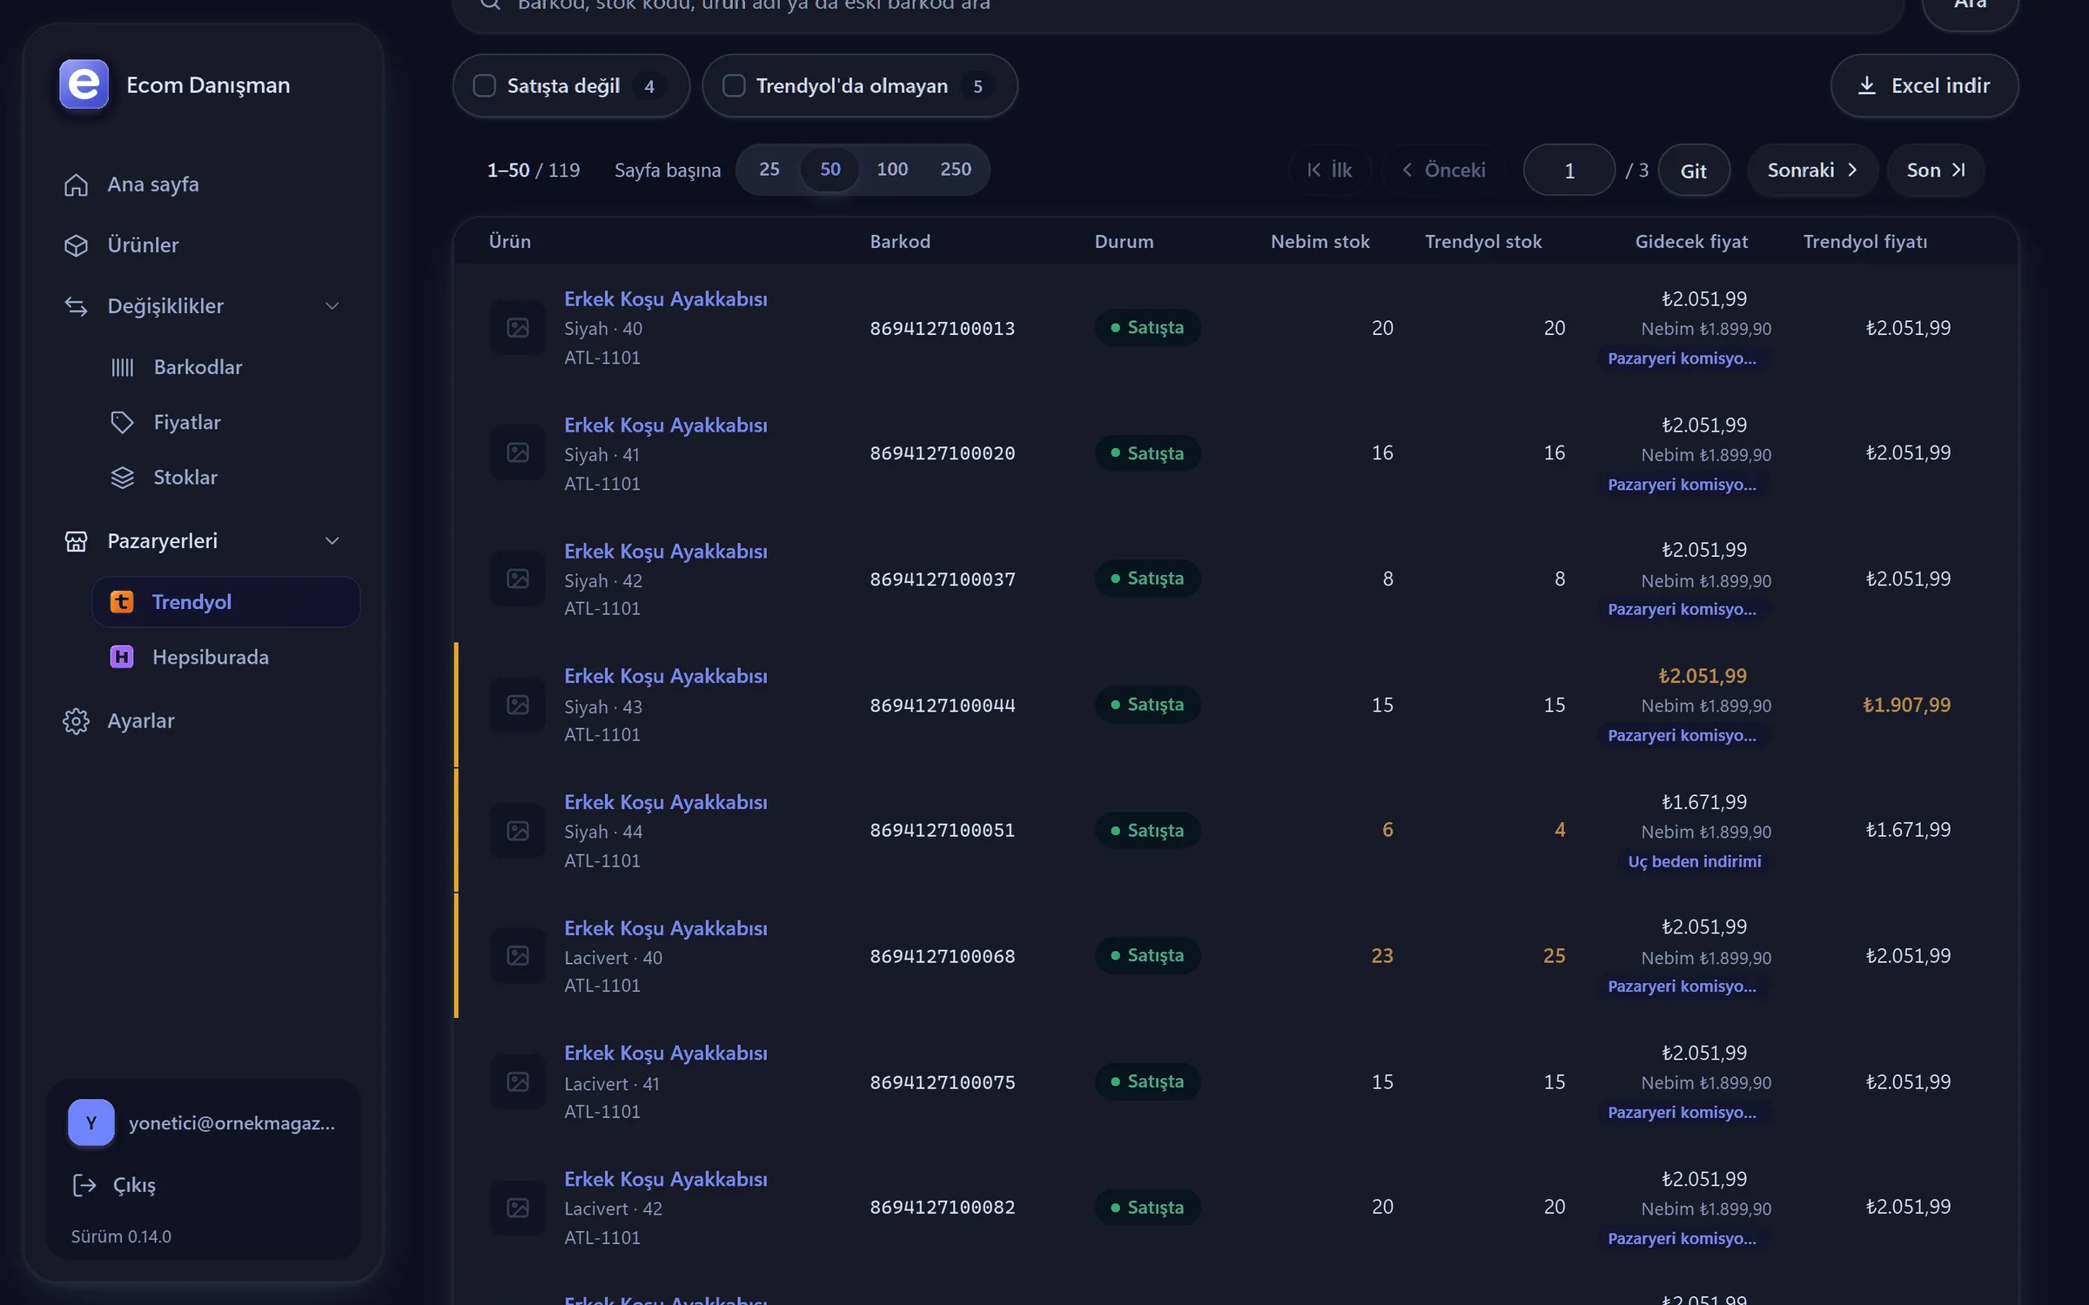Set page size to 25
The height and width of the screenshot is (1305, 2089).
point(769,169)
